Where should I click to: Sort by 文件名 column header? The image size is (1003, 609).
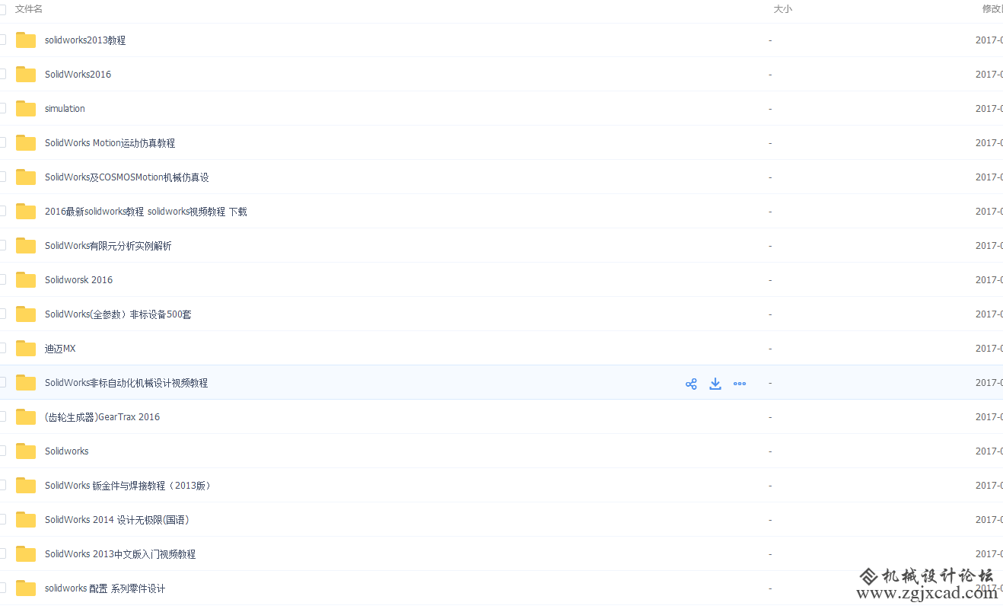[x=29, y=9]
